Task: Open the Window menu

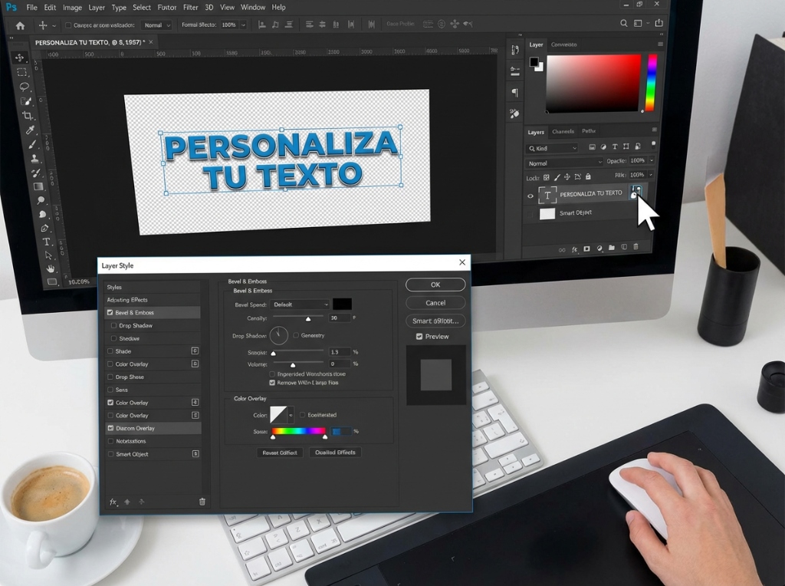Action: [x=253, y=8]
